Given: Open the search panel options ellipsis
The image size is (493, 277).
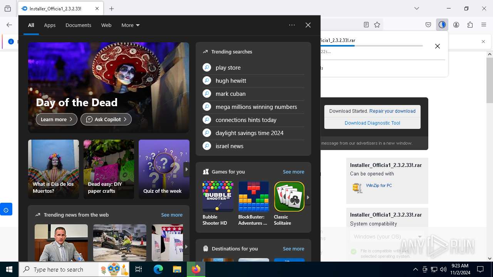Looking at the screenshot, I should 292,25.
